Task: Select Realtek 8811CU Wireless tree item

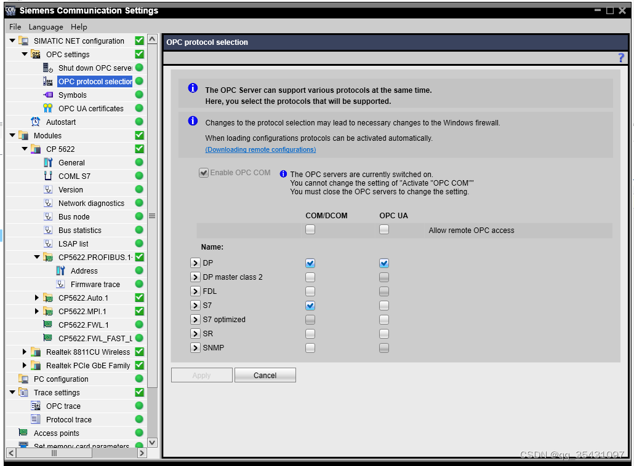Action: click(x=88, y=352)
